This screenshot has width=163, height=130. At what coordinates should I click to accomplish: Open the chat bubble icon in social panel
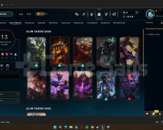point(147,114)
